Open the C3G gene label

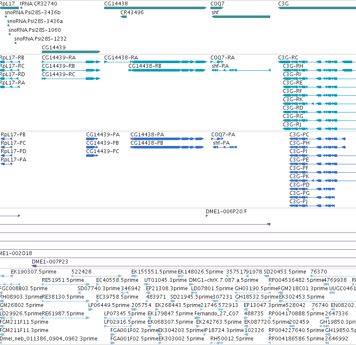click(x=283, y=4)
